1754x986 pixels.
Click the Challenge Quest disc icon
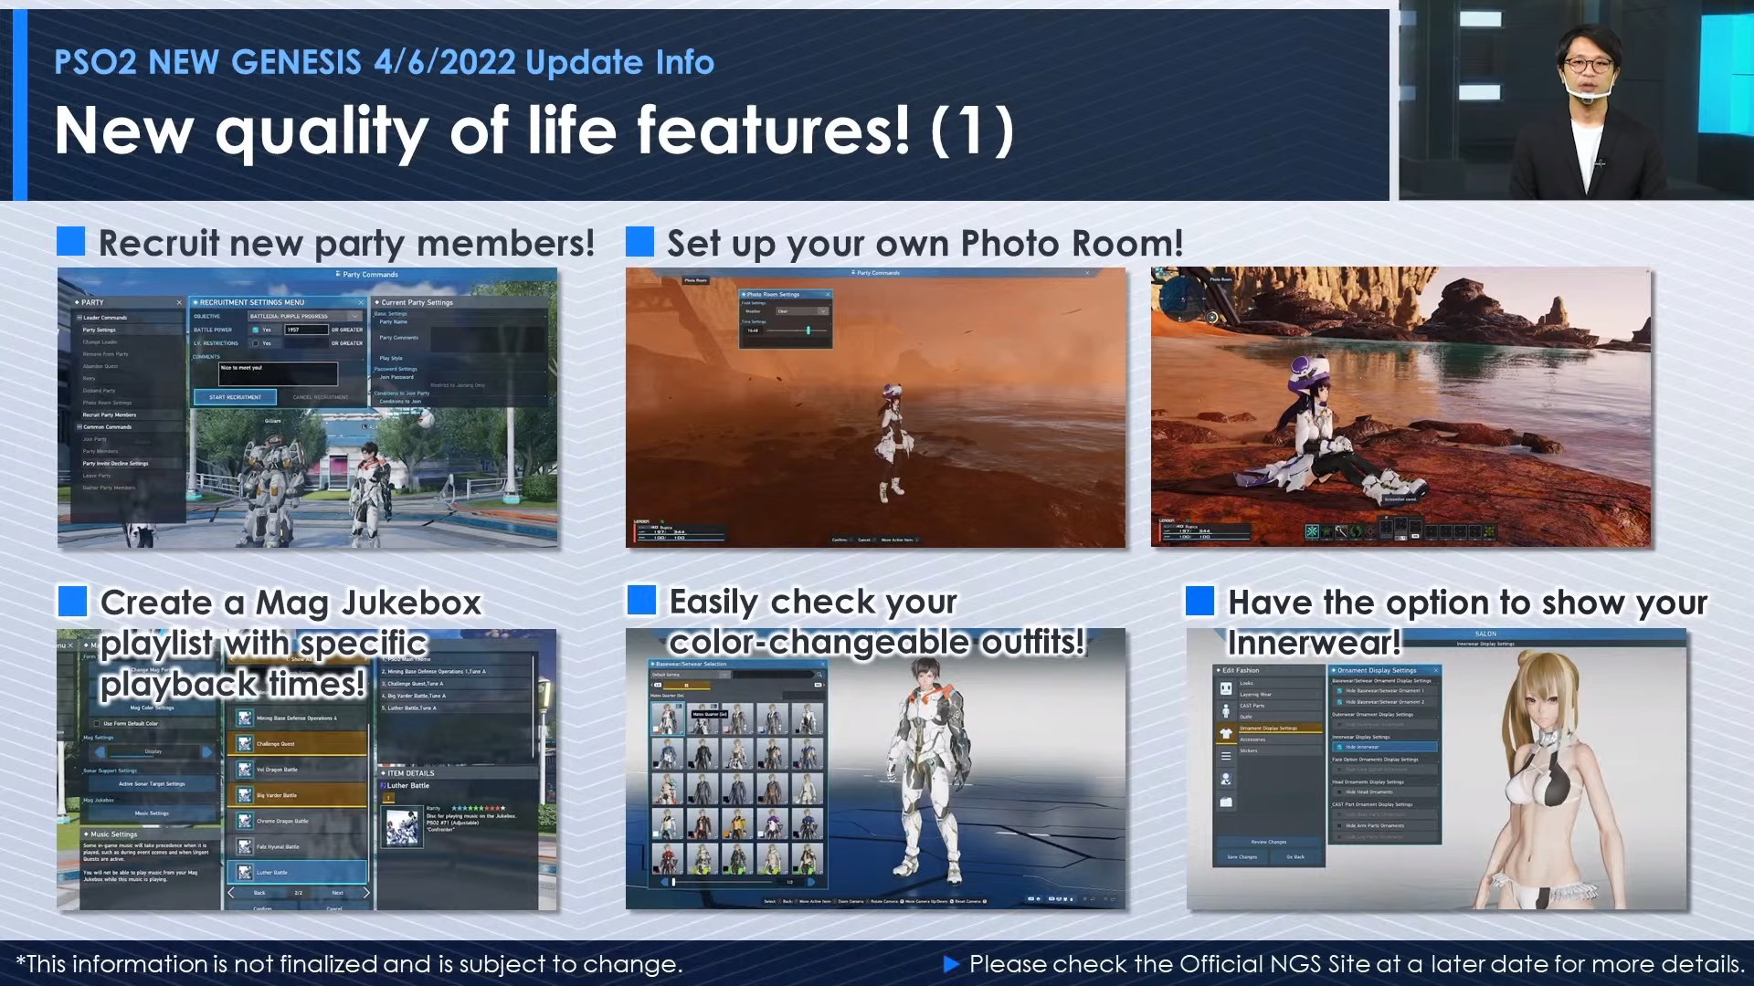[245, 744]
